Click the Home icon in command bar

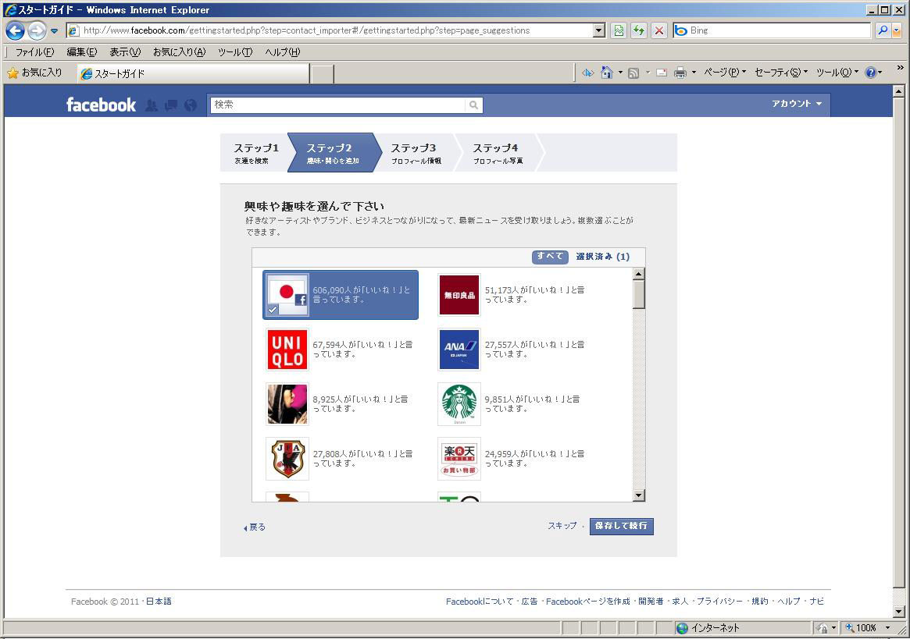(606, 73)
